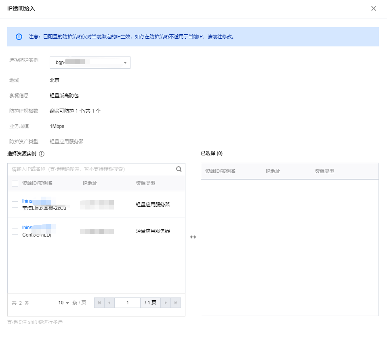
Task: Click the blue notice info icon
Action: point(19,37)
